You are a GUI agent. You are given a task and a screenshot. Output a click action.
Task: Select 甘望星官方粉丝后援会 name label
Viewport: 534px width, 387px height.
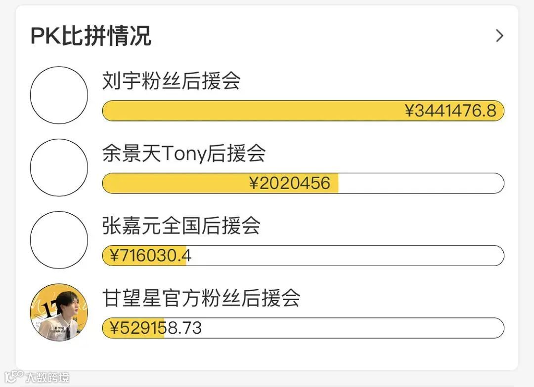point(201,298)
